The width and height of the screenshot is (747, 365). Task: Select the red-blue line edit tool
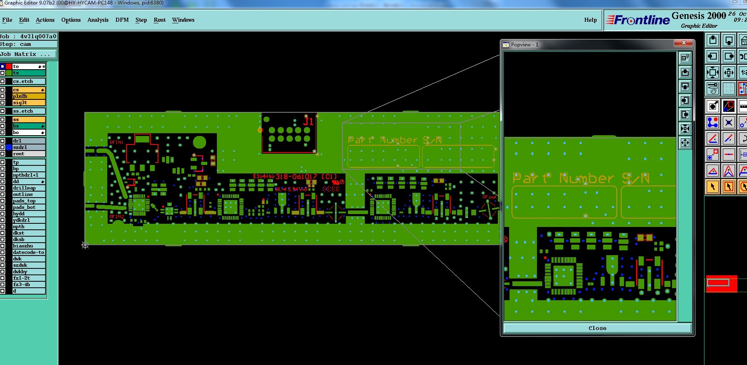pos(713,138)
